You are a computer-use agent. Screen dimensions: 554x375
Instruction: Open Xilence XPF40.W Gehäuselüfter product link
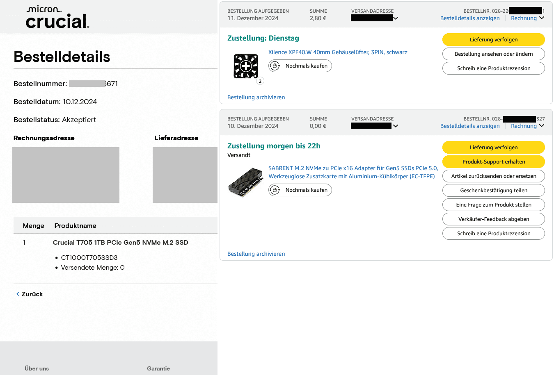pos(337,52)
